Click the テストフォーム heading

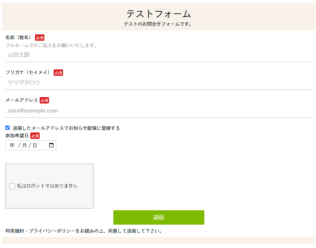coord(159,14)
